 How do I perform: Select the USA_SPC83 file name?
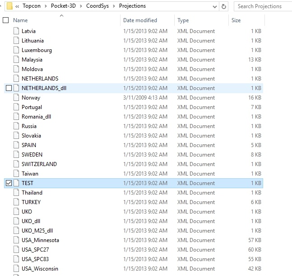pyautogui.click(x=37, y=259)
